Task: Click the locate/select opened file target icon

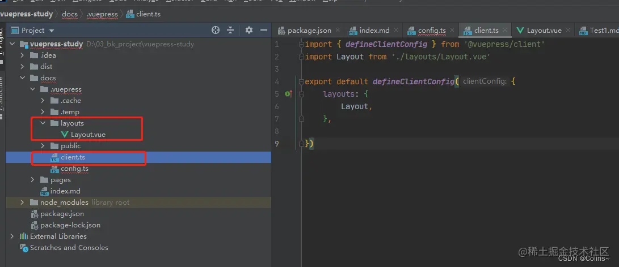Action: coord(215,31)
